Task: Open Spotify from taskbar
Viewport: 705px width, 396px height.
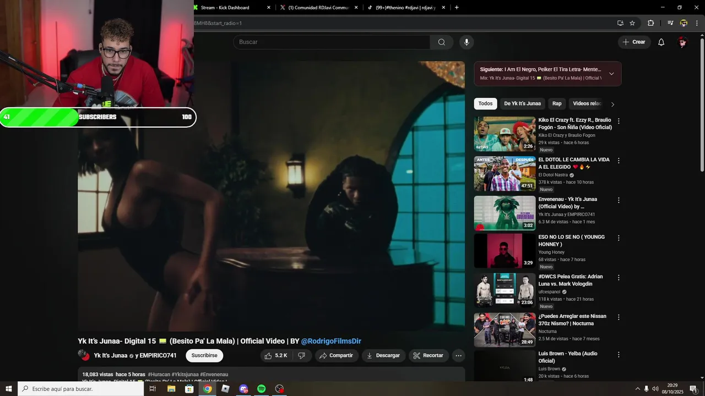Action: tap(262, 389)
